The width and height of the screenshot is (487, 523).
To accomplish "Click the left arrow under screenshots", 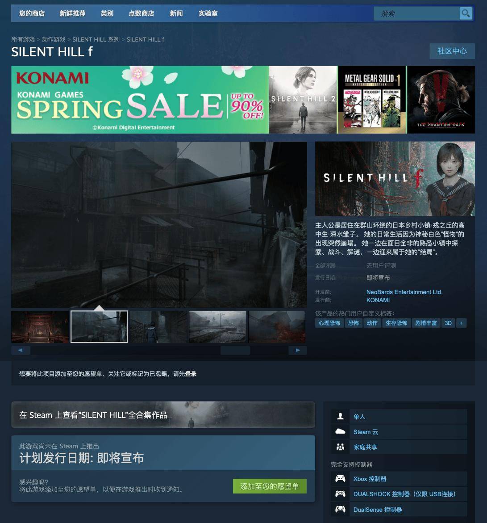I will pos(21,350).
